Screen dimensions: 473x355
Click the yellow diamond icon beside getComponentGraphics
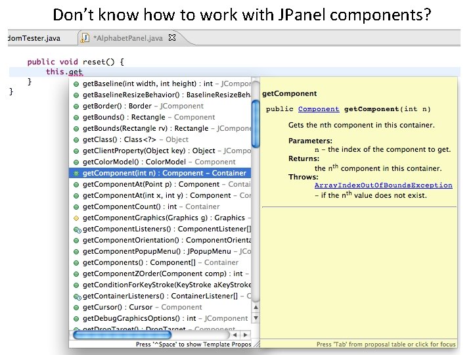(76, 218)
